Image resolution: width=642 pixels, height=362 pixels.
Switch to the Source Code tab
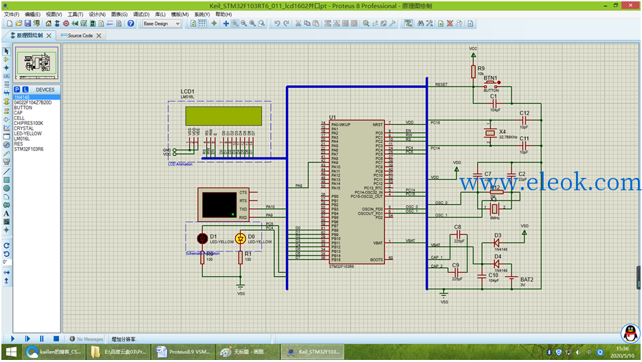click(x=80, y=36)
